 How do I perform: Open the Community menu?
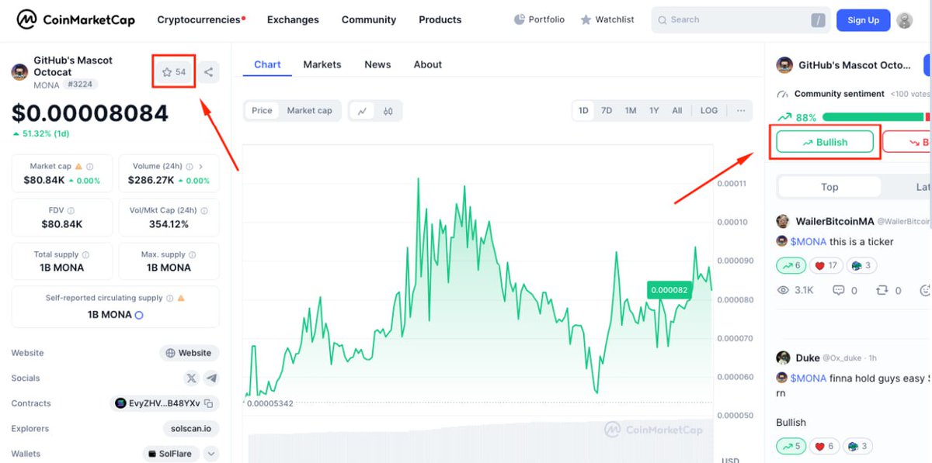(369, 19)
